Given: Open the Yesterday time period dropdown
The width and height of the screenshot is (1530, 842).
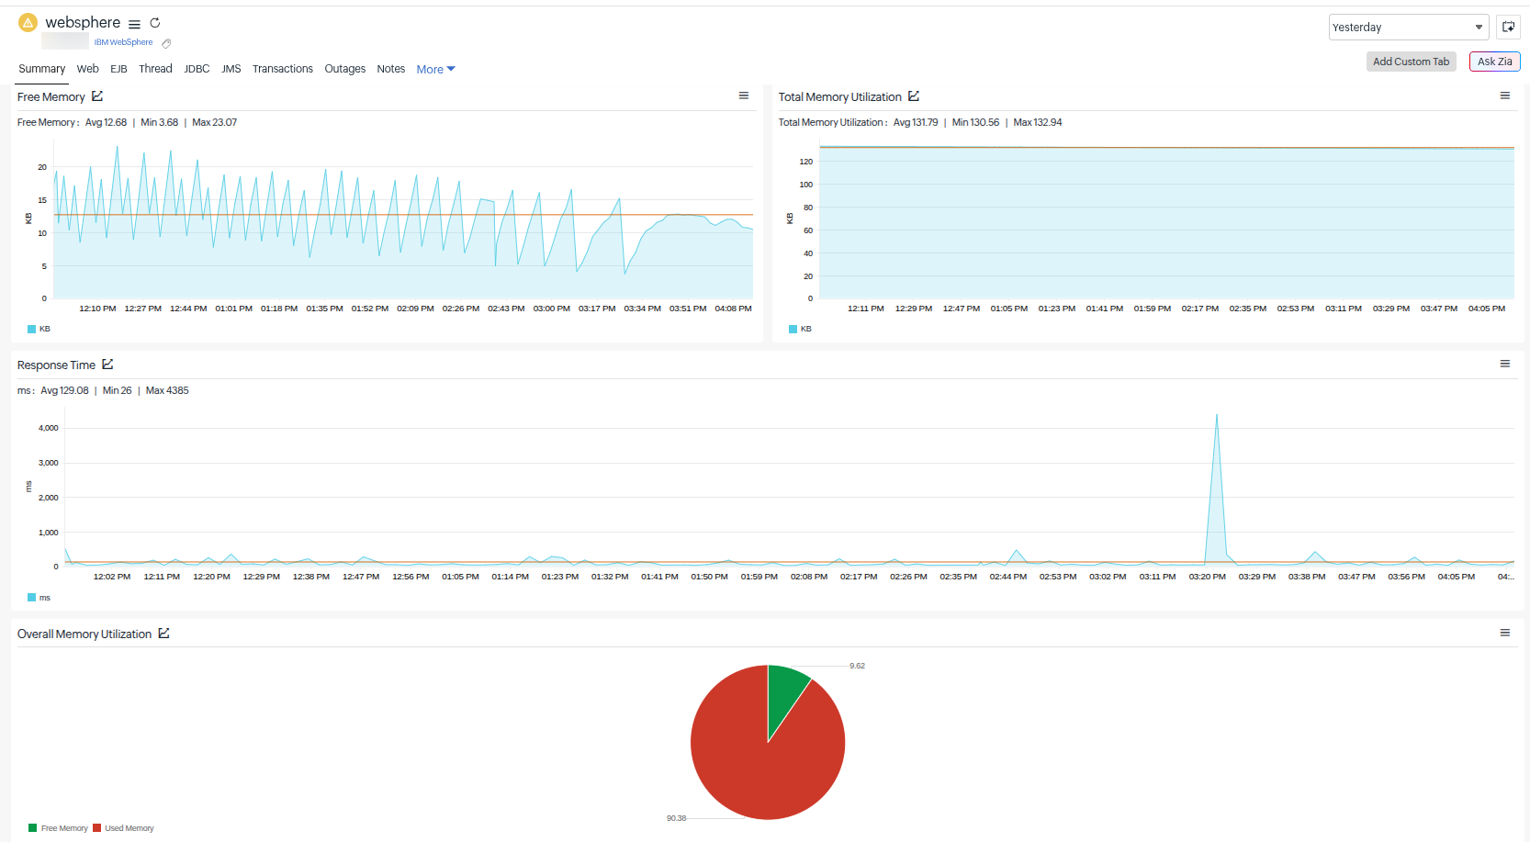Looking at the screenshot, I should point(1408,27).
